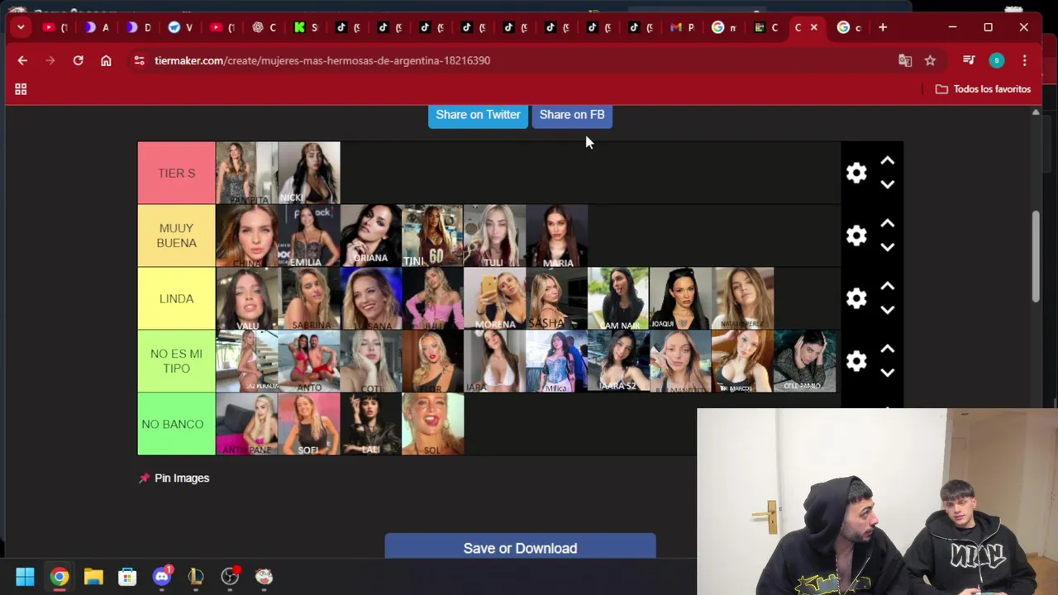This screenshot has width=1058, height=595.
Task: Open the tab search dropdown chevron
Action: point(21,27)
